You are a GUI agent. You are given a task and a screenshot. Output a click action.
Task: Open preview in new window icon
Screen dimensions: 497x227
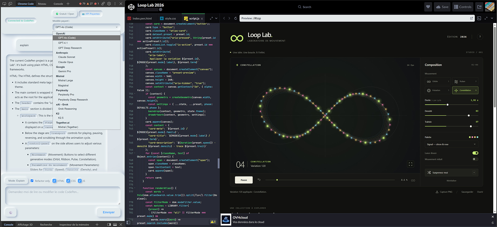(472, 18)
